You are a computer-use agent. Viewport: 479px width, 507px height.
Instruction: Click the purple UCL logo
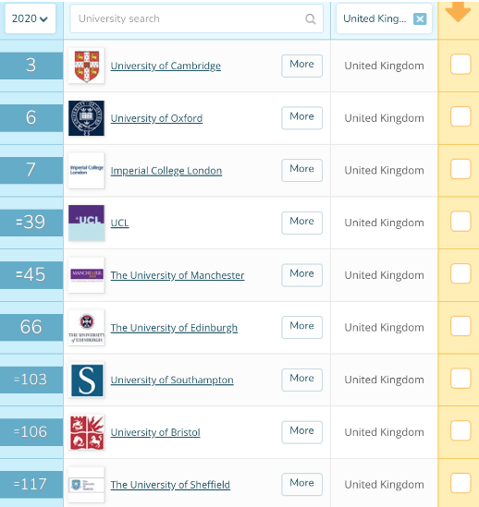[x=87, y=223]
